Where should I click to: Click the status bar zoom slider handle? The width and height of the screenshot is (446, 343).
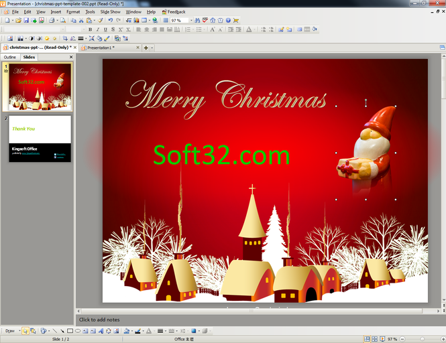point(423,339)
